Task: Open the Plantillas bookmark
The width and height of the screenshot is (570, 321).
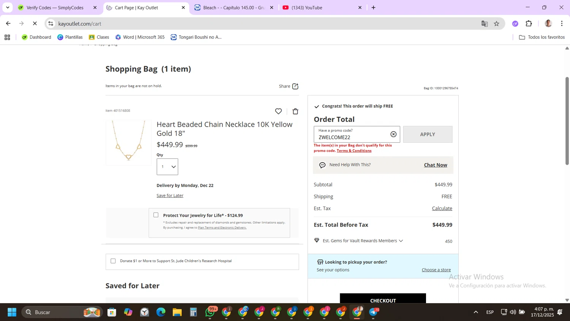Action: click(x=70, y=37)
